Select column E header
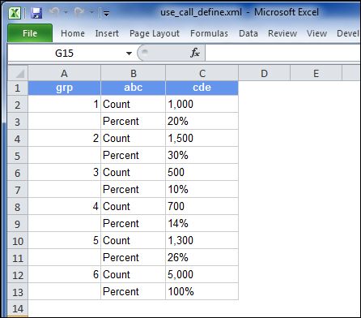The width and height of the screenshot is (361, 318). pyautogui.click(x=316, y=73)
